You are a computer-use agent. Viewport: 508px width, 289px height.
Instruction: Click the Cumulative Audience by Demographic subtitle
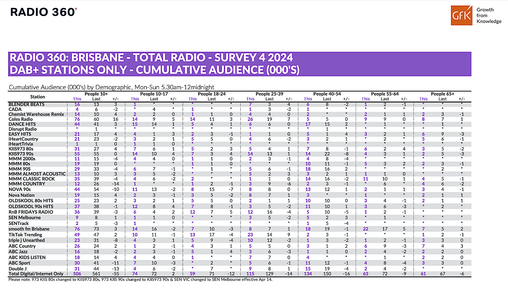[x=111, y=87]
